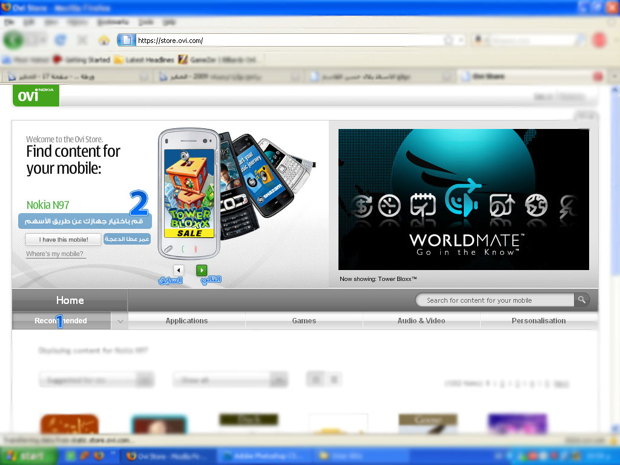
Task: Click the phone image displaying Shazam
Action: coord(263,176)
